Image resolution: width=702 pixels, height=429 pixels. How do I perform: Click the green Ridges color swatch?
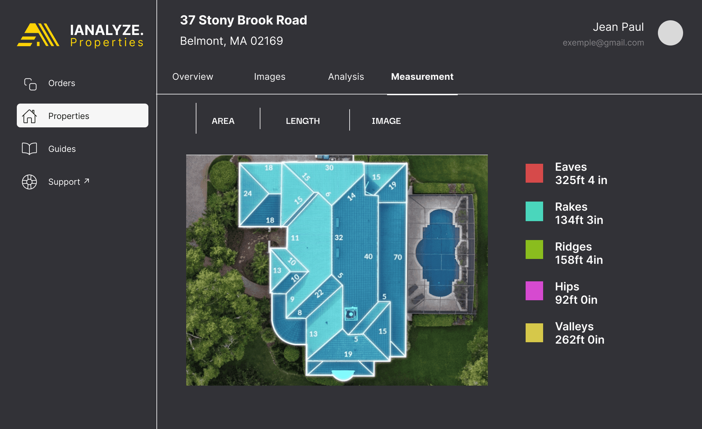pyautogui.click(x=534, y=249)
